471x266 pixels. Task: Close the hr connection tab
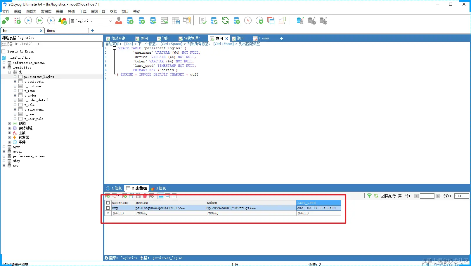(41, 31)
